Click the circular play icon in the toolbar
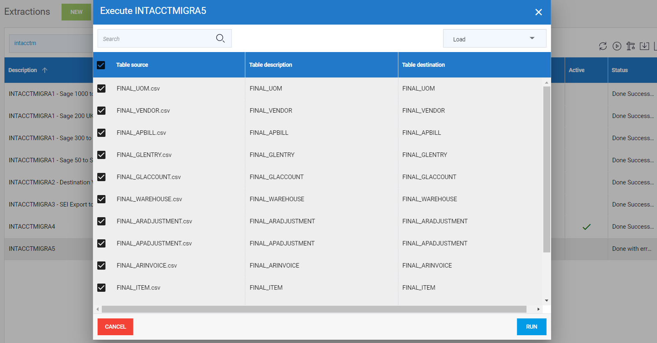The width and height of the screenshot is (657, 343). 617,46
